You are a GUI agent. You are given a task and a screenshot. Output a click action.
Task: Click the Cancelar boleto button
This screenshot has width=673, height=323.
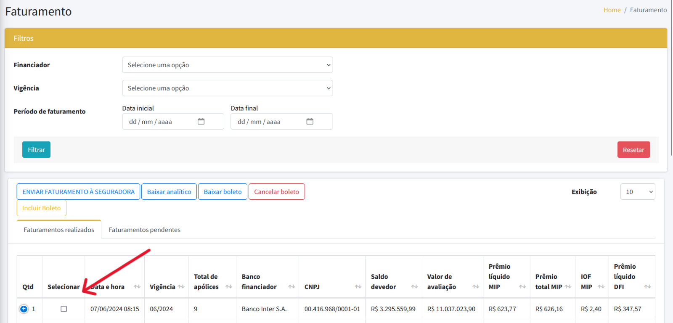[x=276, y=192]
